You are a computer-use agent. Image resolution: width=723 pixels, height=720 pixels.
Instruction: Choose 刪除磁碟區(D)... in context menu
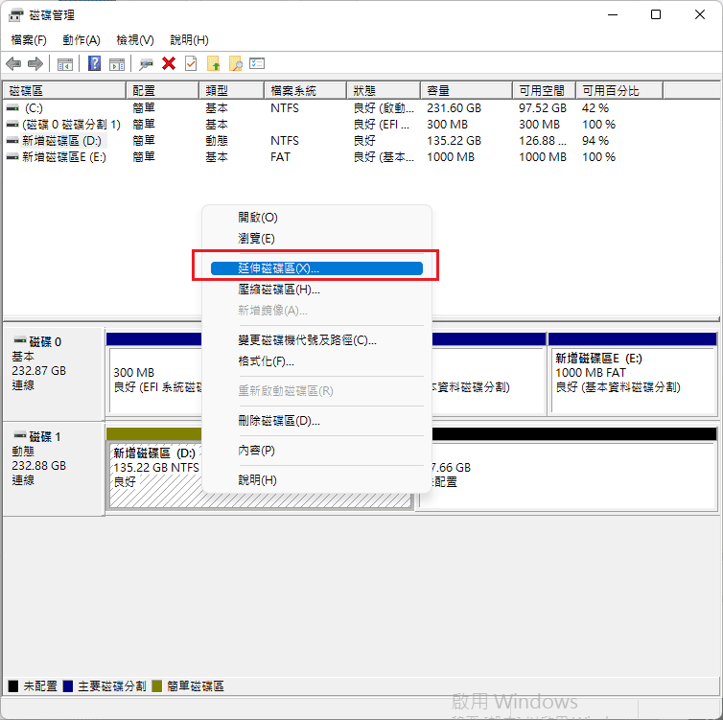[x=316, y=420]
